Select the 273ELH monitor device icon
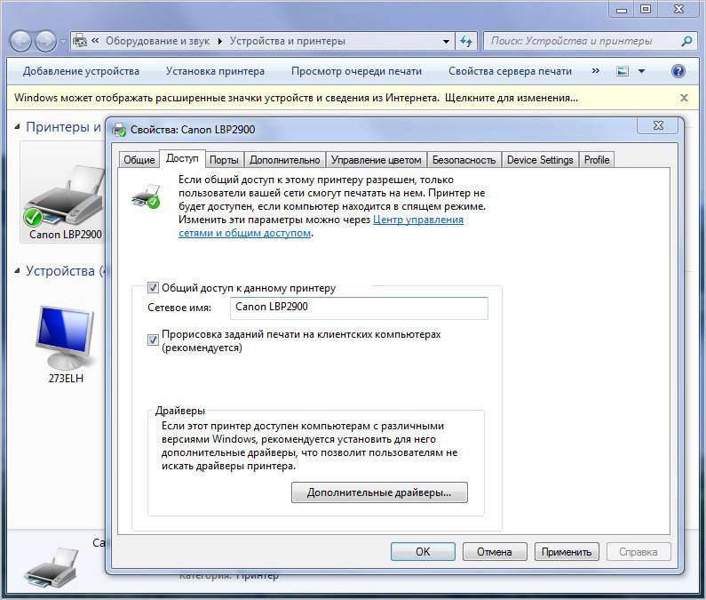Image resolution: width=706 pixels, height=600 pixels. click(x=66, y=337)
